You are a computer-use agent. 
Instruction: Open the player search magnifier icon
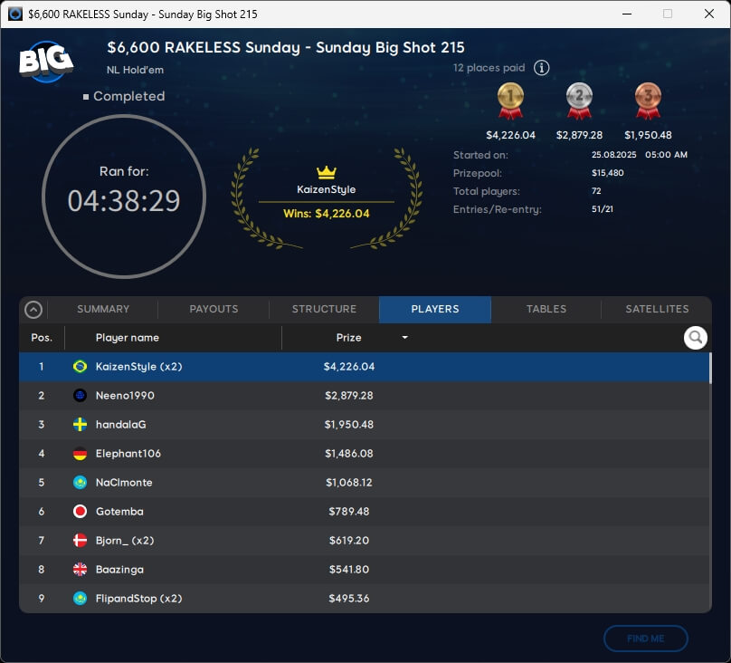695,338
